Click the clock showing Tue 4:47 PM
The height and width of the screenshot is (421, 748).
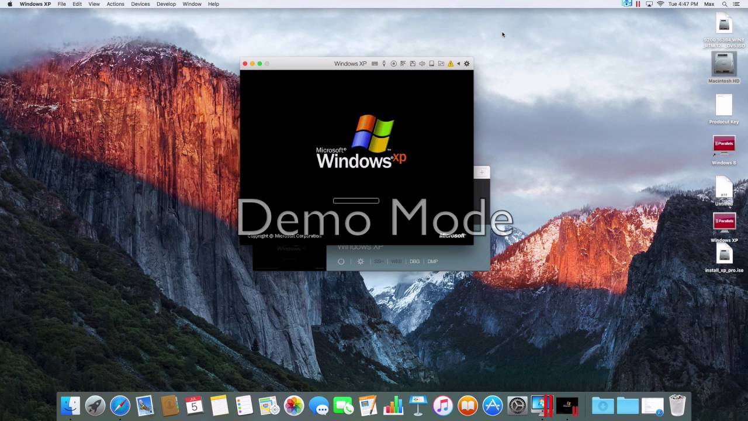(x=683, y=4)
